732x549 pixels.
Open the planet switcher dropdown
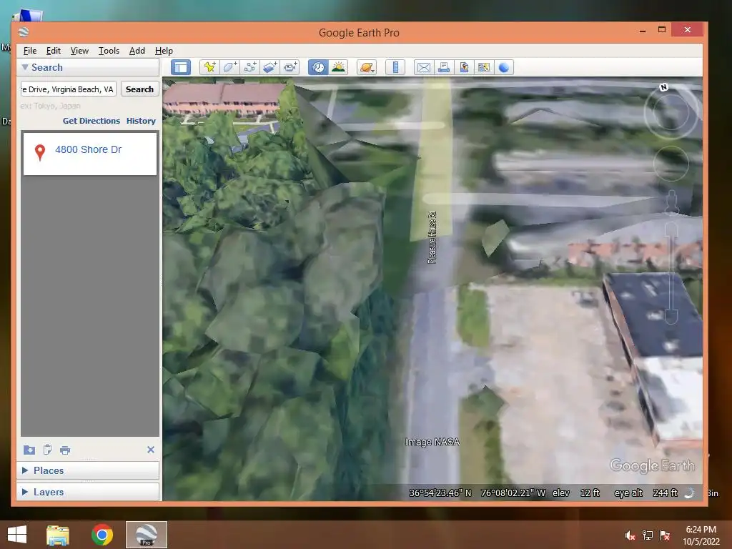(367, 67)
